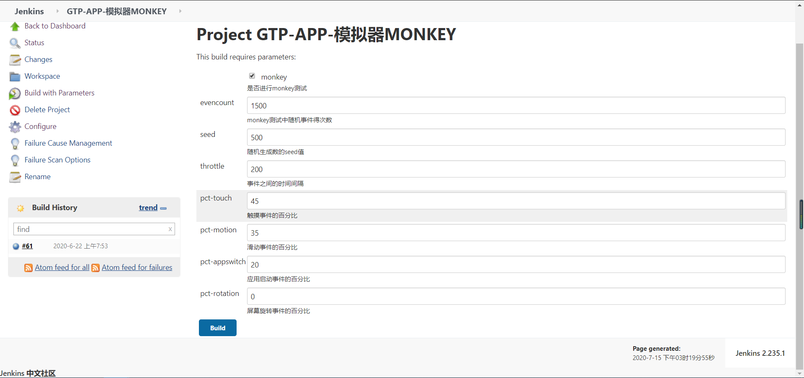Screen dimensions: 804x378
Task: Click the RSS icon beside Atom feed for all
Action: [28, 268]
